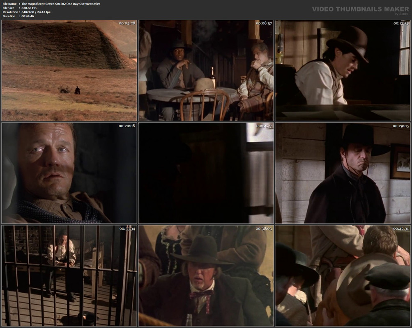Click the 'Duration' label
This screenshot has height=328, width=412.
(x=9, y=16)
